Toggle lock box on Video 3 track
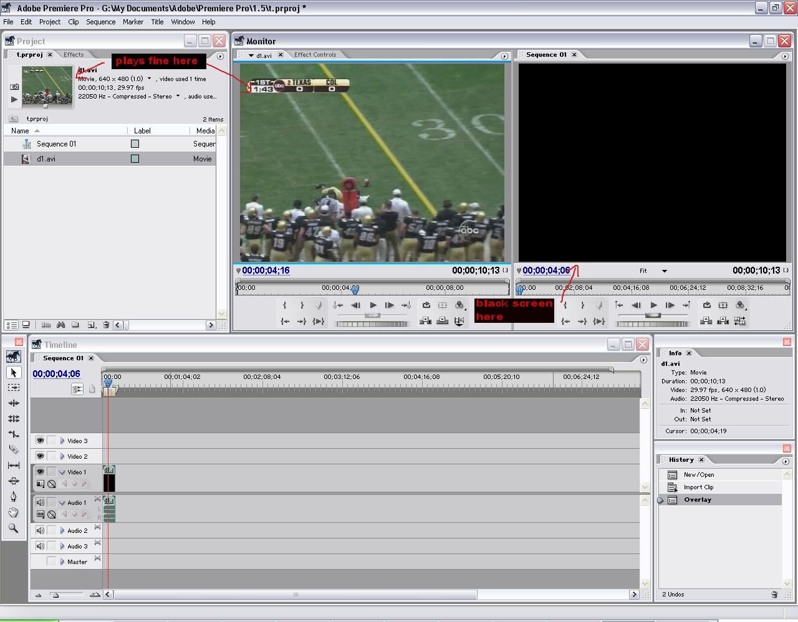This screenshot has width=798, height=622. coord(52,441)
